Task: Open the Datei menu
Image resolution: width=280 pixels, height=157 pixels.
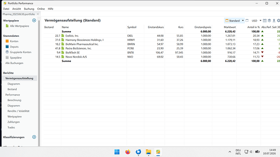Action: point(6,9)
